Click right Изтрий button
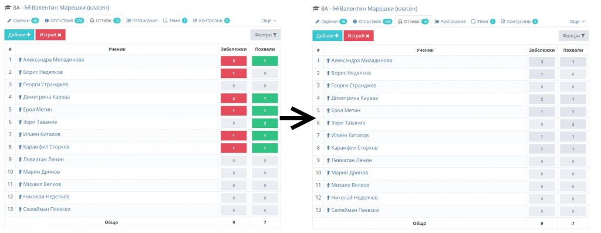The width and height of the screenshot is (601, 233). (359, 36)
